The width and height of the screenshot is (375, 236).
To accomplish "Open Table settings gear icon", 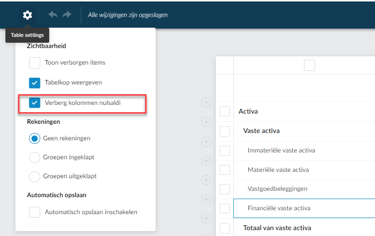I will 27,15.
